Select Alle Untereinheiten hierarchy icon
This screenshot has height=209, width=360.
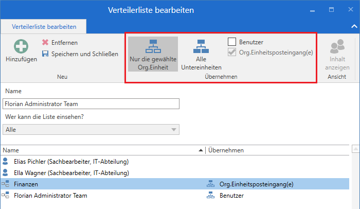coord(201,47)
